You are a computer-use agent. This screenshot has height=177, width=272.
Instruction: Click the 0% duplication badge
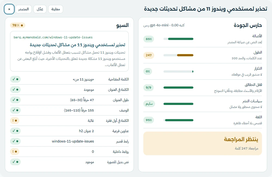148,72
